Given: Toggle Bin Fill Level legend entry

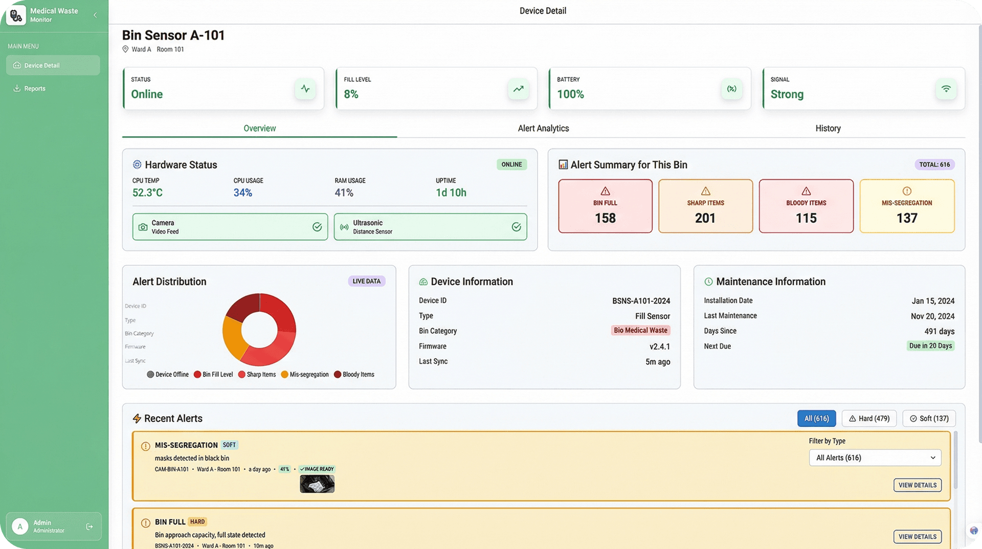Looking at the screenshot, I should (x=213, y=375).
